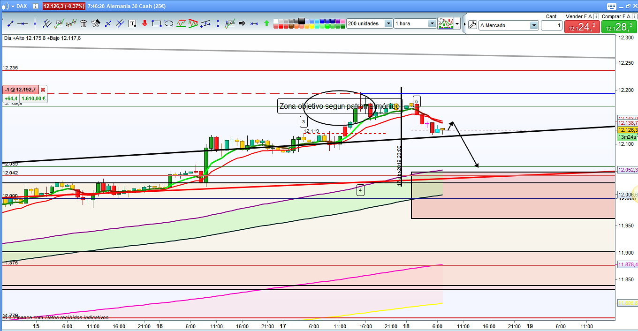Open the 1 hora timeframe dropdown

pyautogui.click(x=432, y=23)
